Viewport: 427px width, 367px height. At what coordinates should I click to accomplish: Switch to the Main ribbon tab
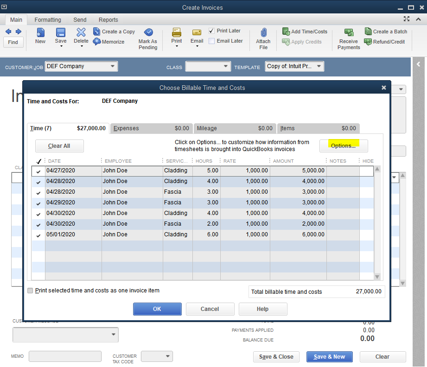pyautogui.click(x=16, y=19)
